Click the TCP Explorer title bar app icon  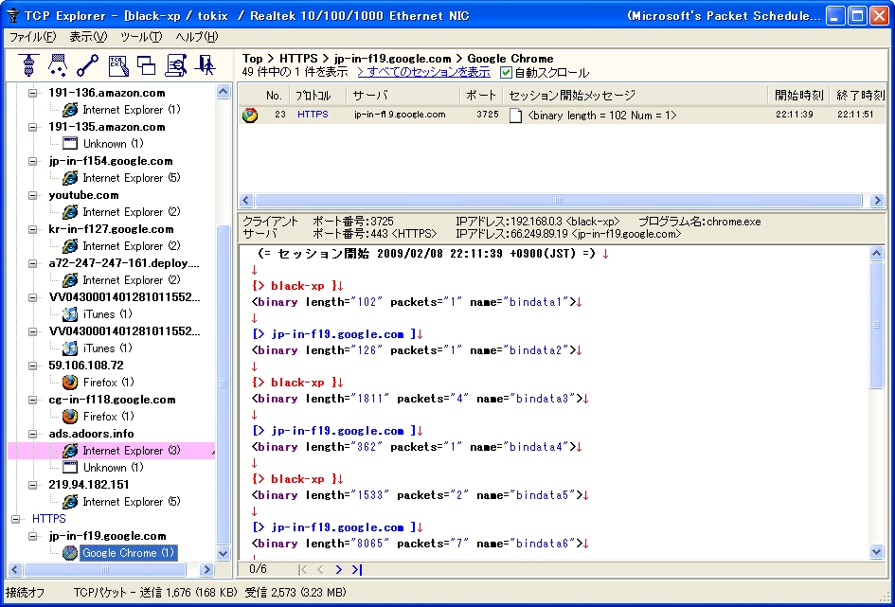(13, 16)
